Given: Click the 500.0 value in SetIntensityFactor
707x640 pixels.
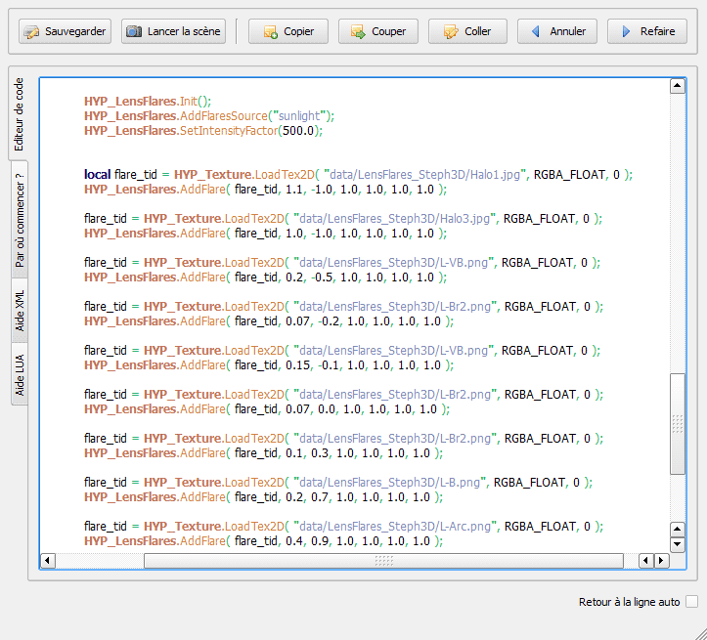Looking at the screenshot, I should click(x=298, y=131).
